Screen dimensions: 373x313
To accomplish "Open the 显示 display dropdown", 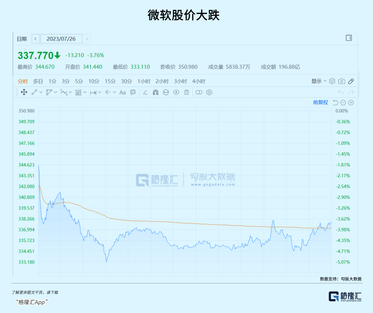I will [319, 81].
